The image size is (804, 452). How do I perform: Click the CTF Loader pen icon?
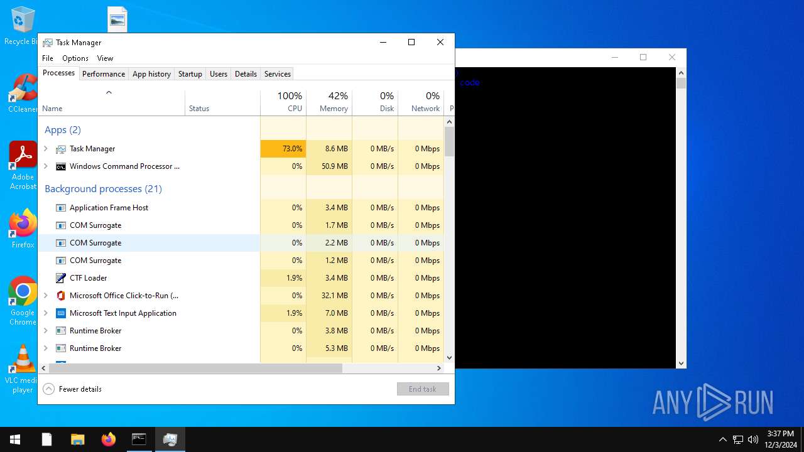coord(61,278)
